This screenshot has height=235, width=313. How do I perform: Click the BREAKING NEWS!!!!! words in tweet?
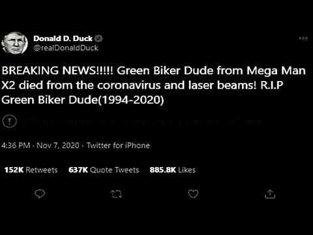[57, 70]
